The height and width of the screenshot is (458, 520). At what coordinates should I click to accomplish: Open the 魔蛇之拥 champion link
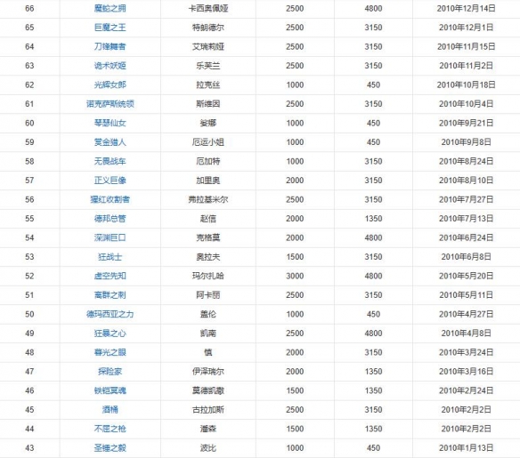point(110,8)
